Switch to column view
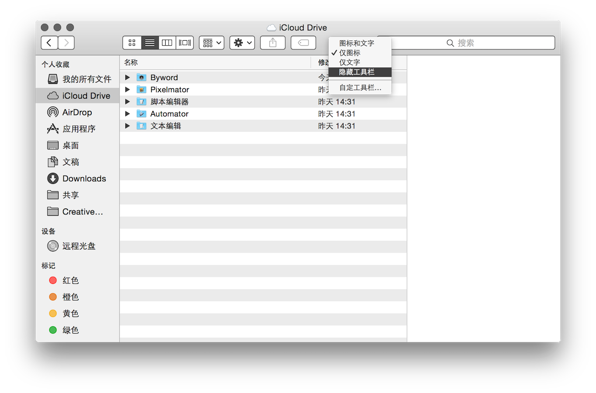Image resolution: width=596 pixels, height=393 pixels. [167, 43]
